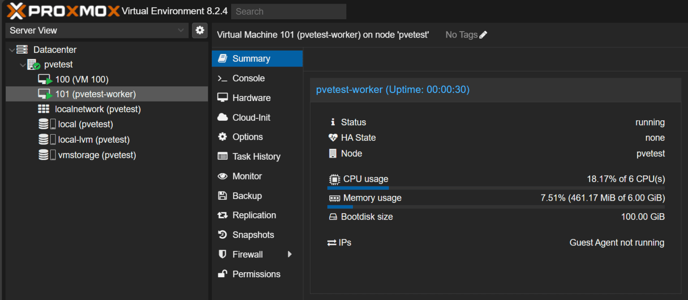Screen dimensions: 688x300
Task: Click the edit tags pencil icon
Action: coord(483,35)
